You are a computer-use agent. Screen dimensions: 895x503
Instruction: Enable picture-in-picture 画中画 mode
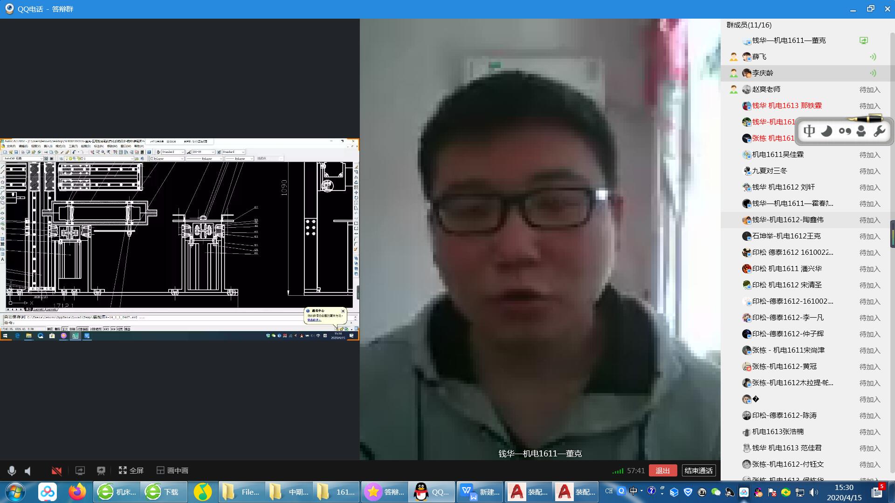click(172, 470)
